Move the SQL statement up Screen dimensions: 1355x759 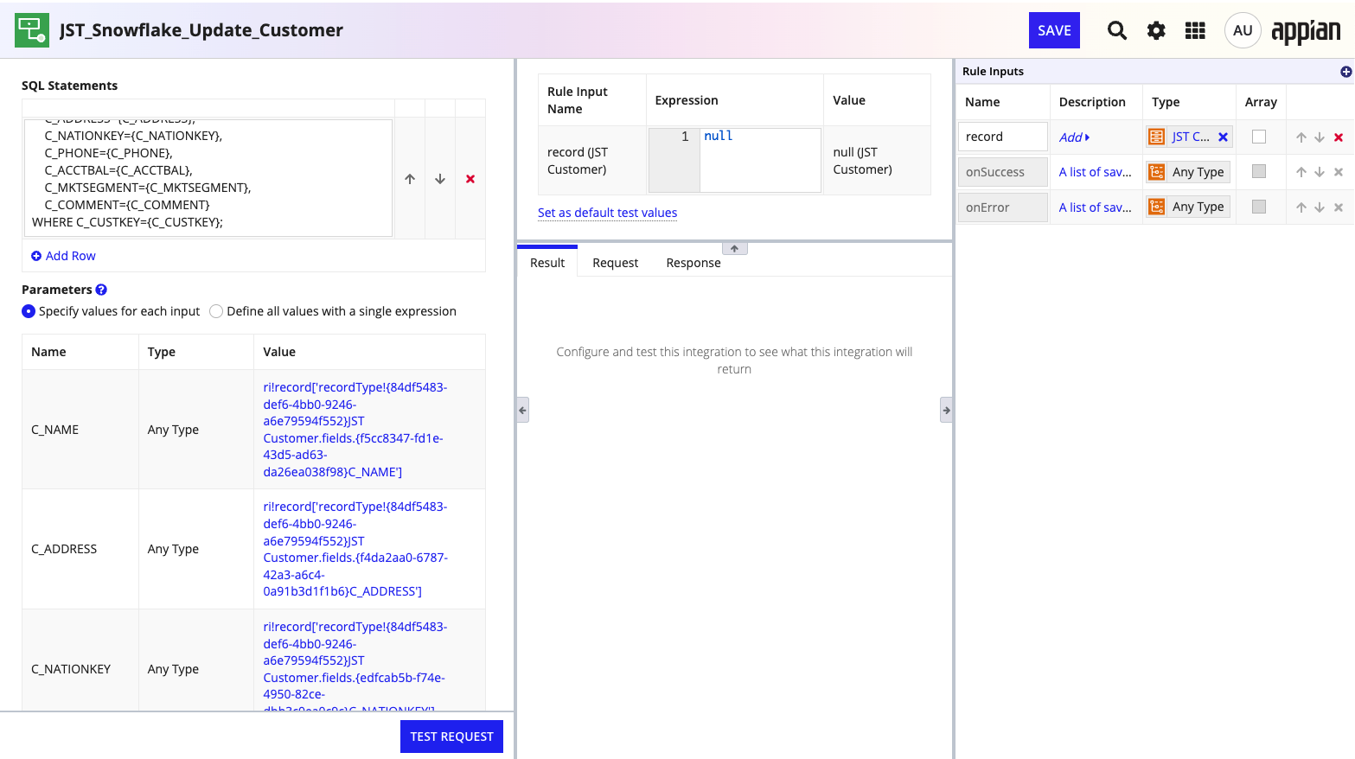[x=410, y=179]
